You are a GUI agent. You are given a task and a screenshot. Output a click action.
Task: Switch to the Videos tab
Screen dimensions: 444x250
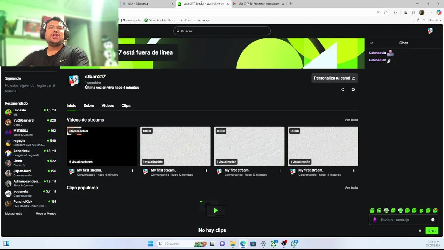pyautogui.click(x=108, y=106)
